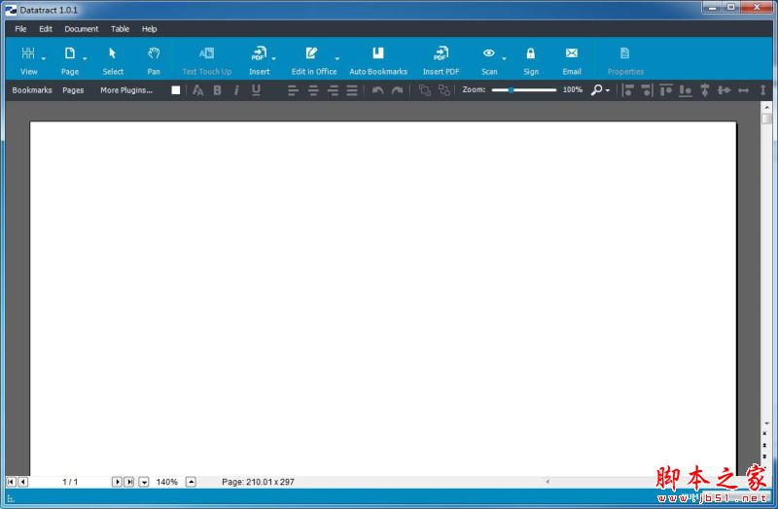
Task: Show the Pages panel
Action: point(73,90)
